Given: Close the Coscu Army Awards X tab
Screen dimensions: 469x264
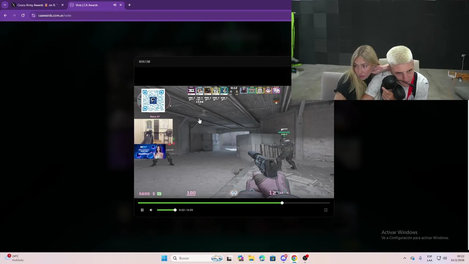Looking at the screenshot, I should (x=62, y=5).
